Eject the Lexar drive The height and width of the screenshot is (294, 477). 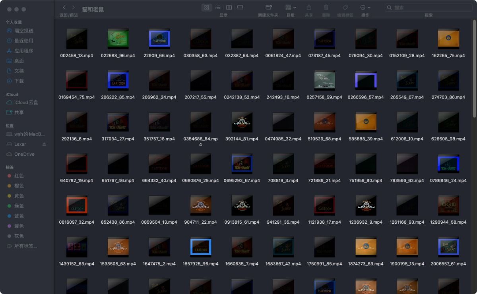(44, 144)
